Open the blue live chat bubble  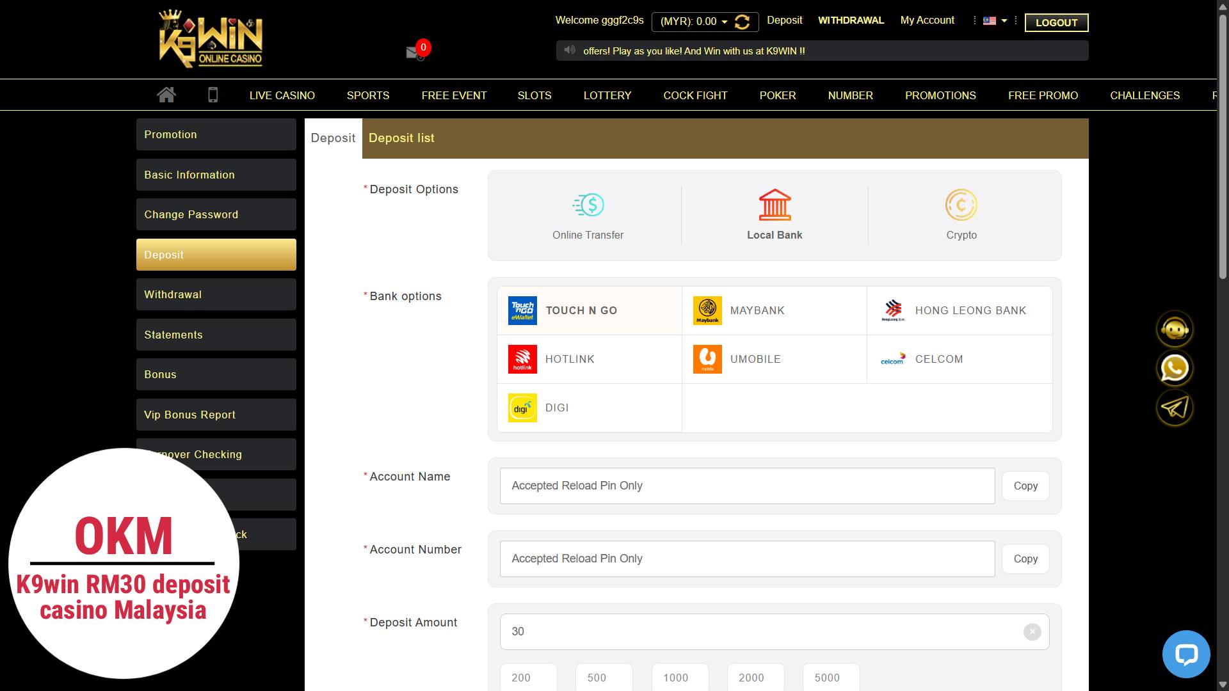click(x=1186, y=654)
